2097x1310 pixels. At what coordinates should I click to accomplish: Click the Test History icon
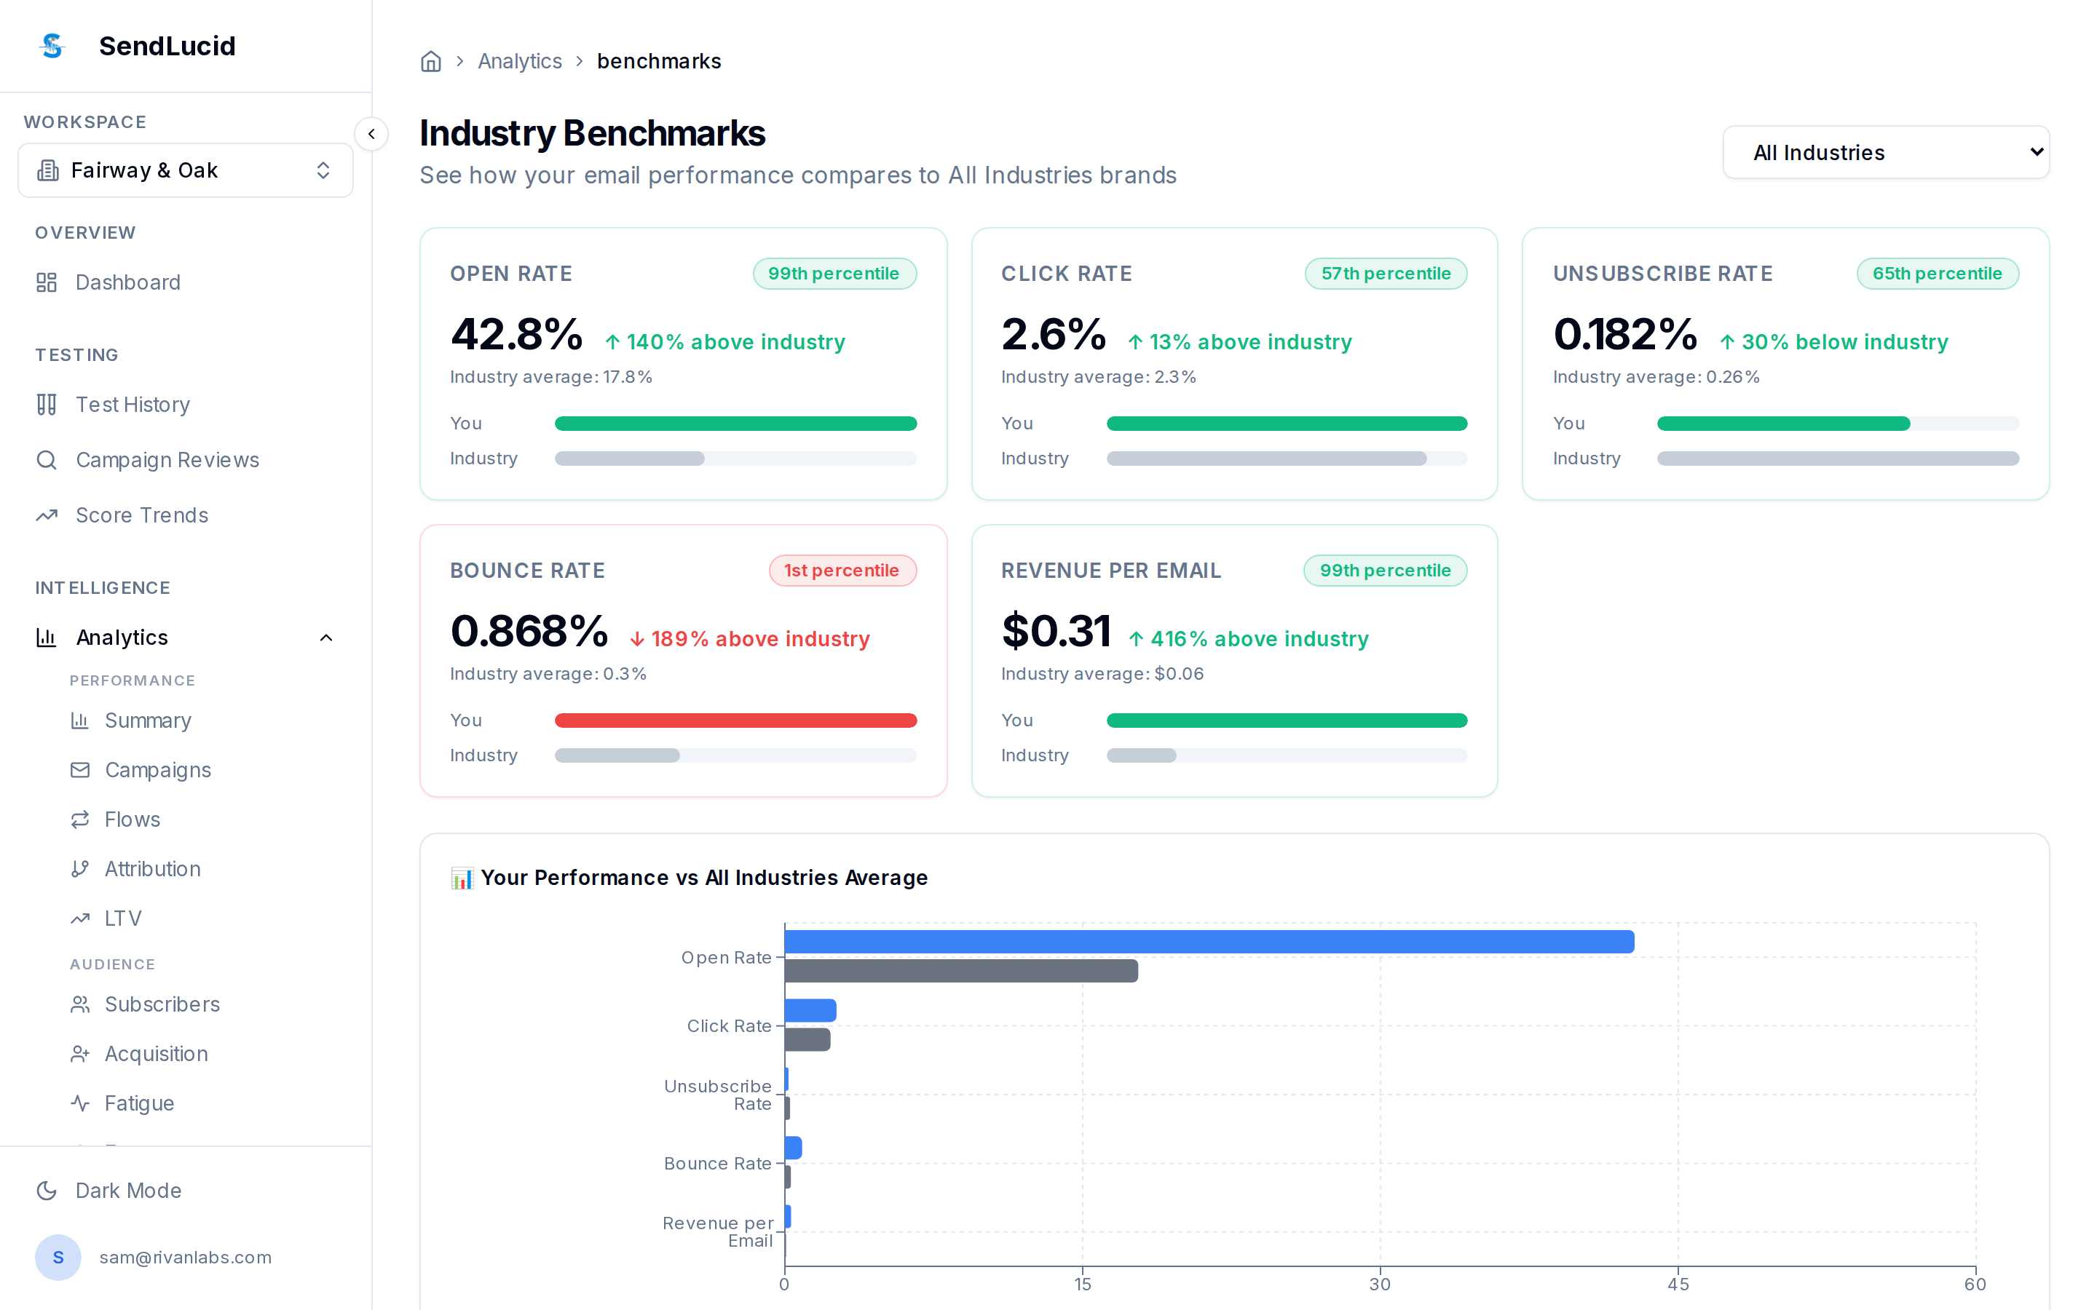pyautogui.click(x=47, y=405)
